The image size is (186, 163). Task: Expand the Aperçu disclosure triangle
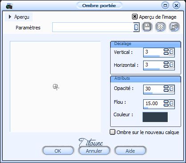tap(10, 17)
